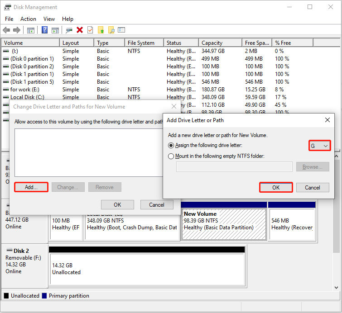Select 'Assign the following drive letter' radio button

[171, 145]
